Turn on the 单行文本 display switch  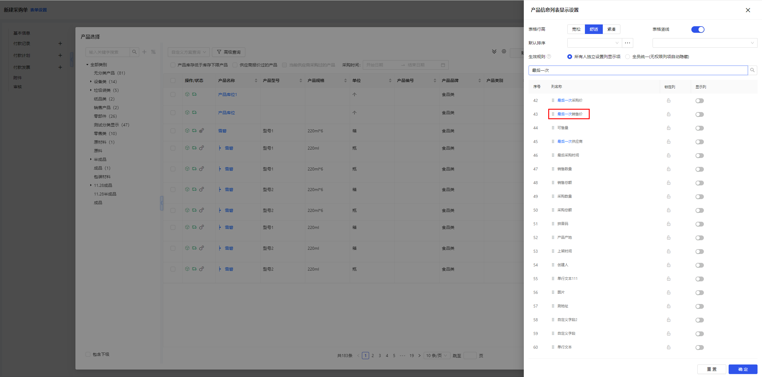(x=700, y=347)
